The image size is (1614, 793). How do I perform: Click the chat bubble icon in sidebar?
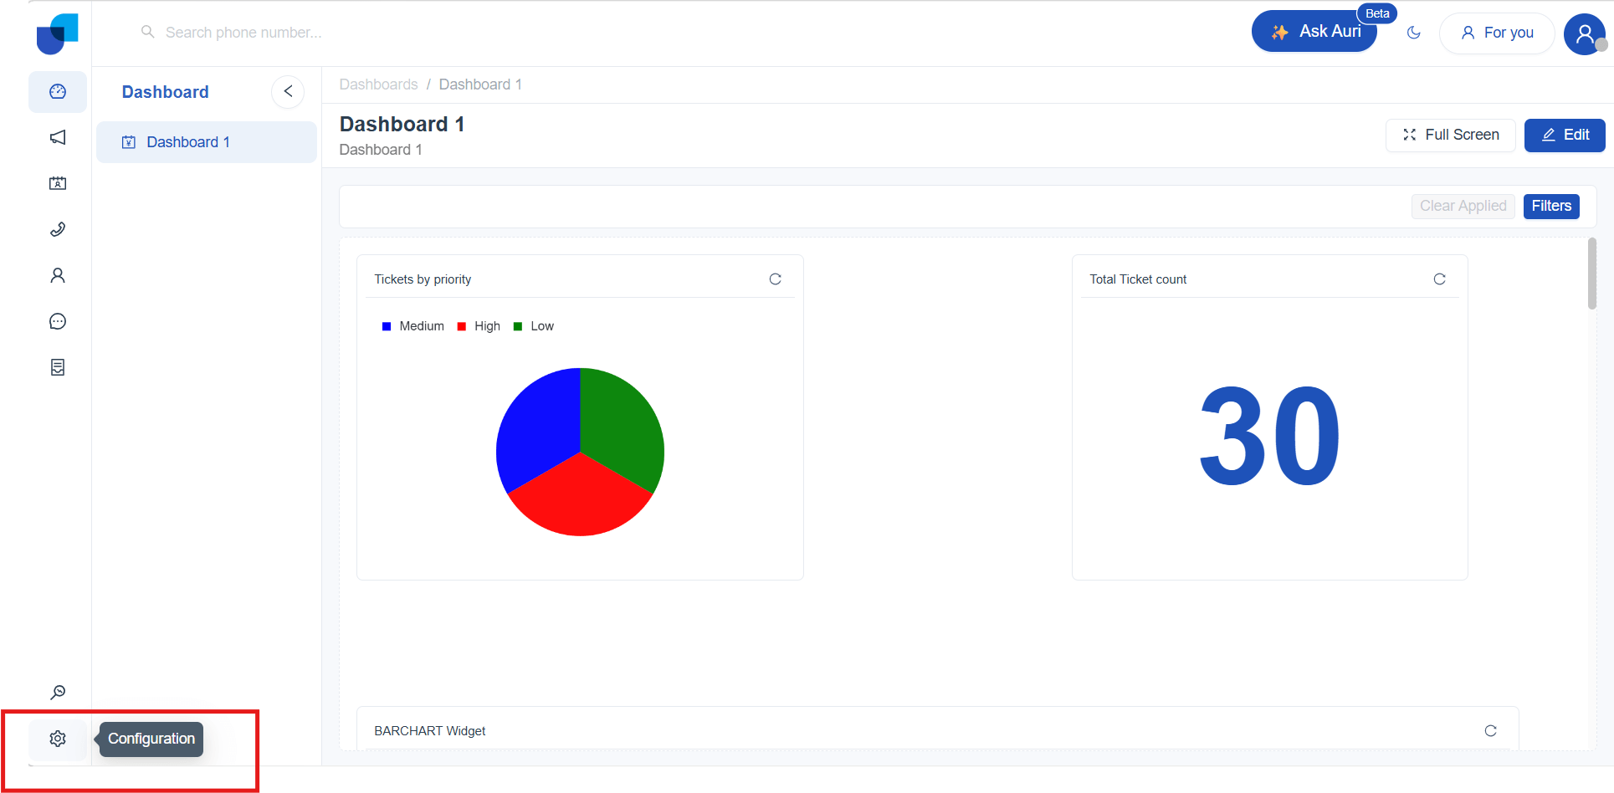click(x=58, y=321)
